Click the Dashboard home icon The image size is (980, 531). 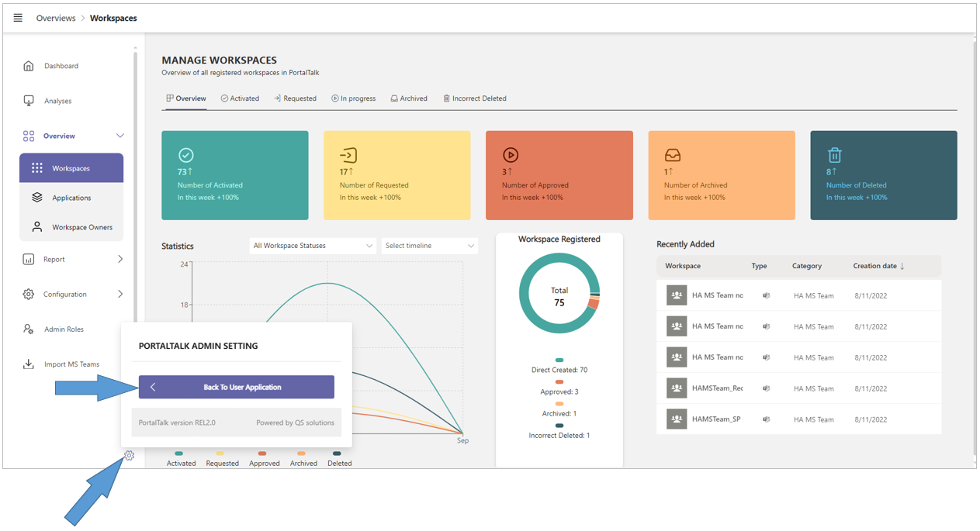click(x=29, y=66)
